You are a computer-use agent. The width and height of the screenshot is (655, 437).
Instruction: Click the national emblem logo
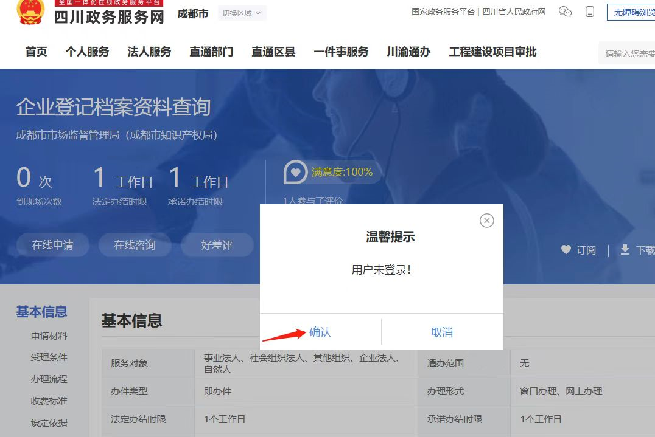pos(30,12)
